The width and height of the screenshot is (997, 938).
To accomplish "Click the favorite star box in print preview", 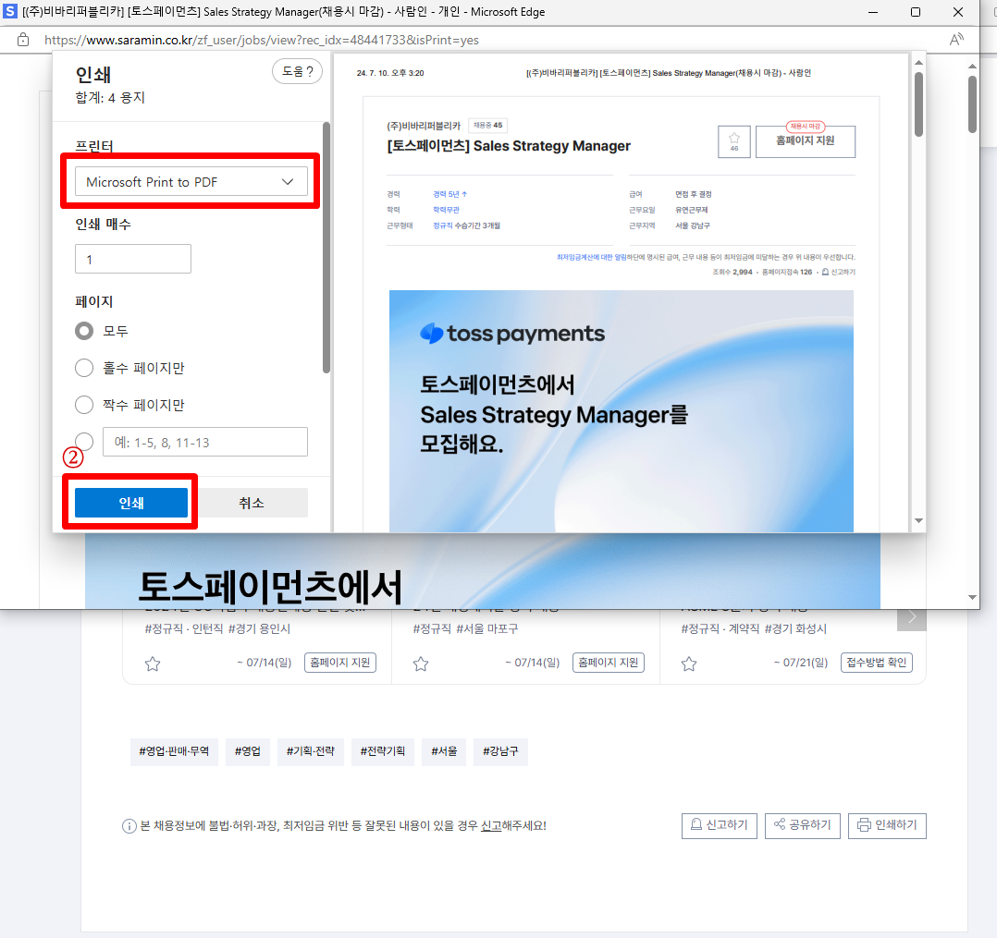I will pyautogui.click(x=733, y=141).
